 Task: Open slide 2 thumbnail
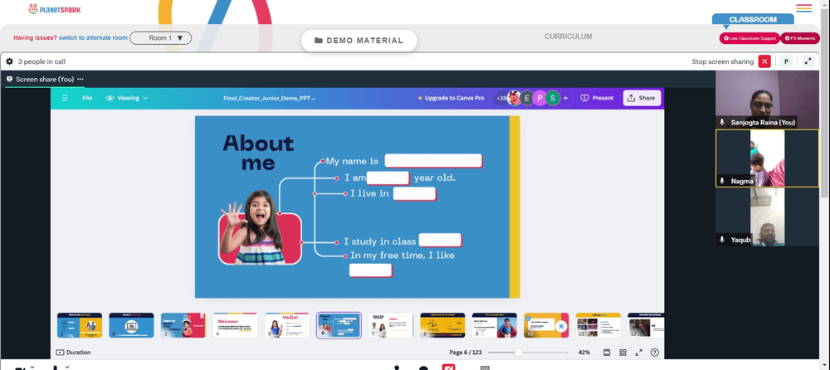click(x=131, y=325)
